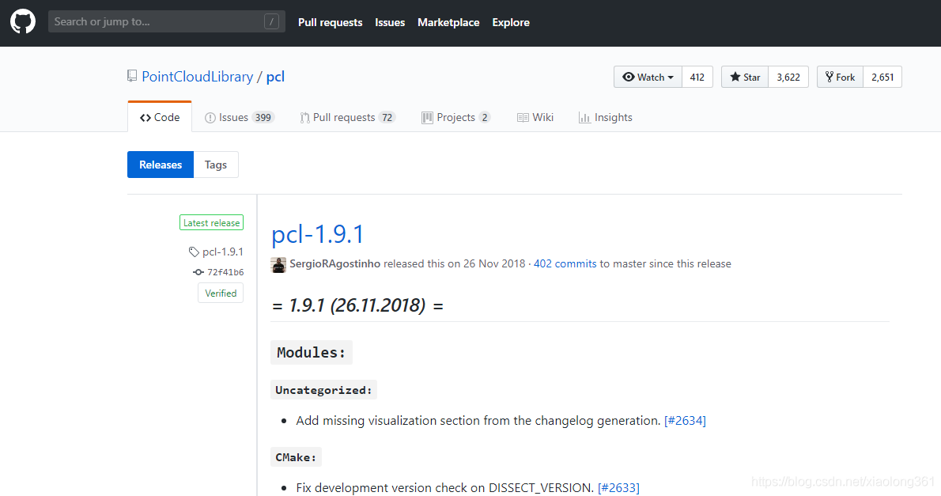Switch to Tags view
This screenshot has width=941, height=496.
point(215,165)
